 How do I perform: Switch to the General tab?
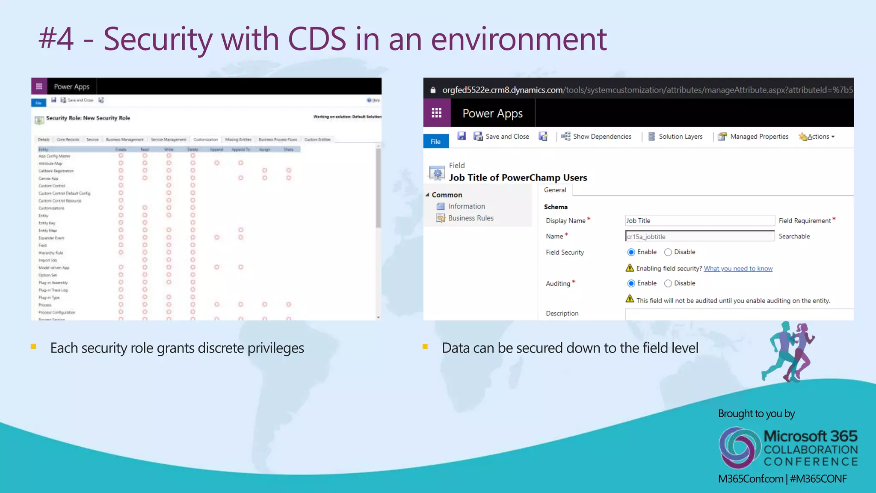click(x=555, y=190)
